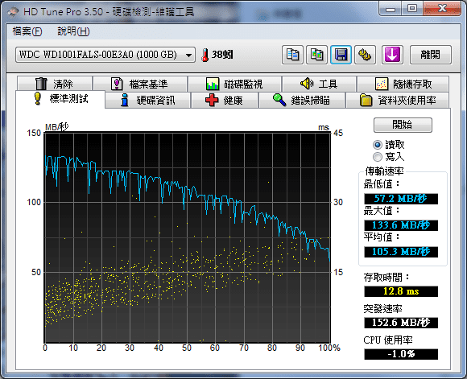This screenshot has height=379, width=467.
Task: Click the copy text to clipboard icon
Action: (292, 55)
